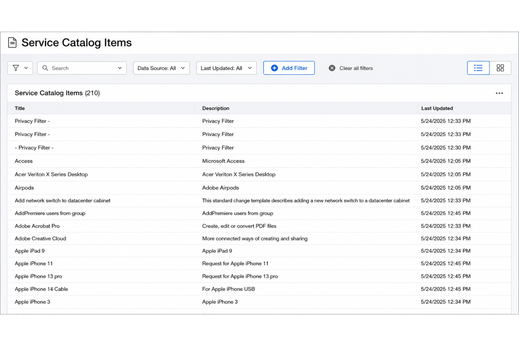
Task: Click the Microsoft Access description
Action: 223,161
